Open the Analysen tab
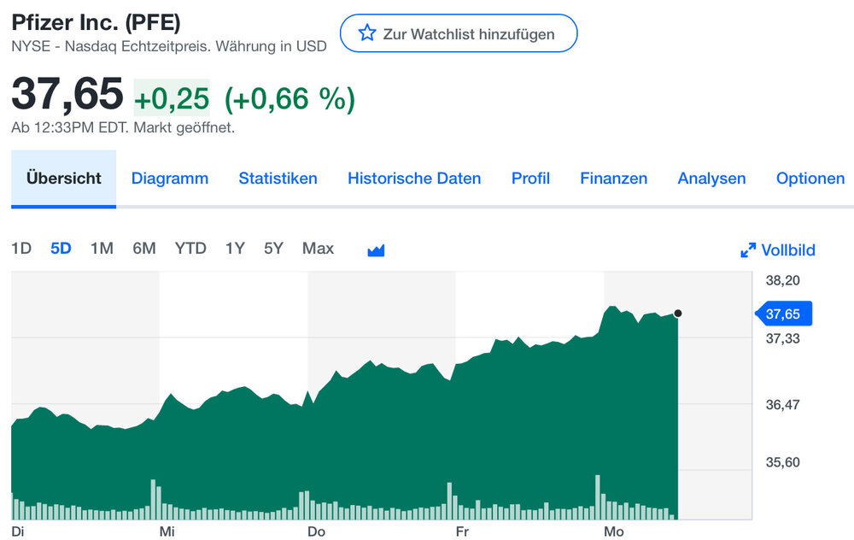This screenshot has height=540, width=854. click(x=711, y=179)
